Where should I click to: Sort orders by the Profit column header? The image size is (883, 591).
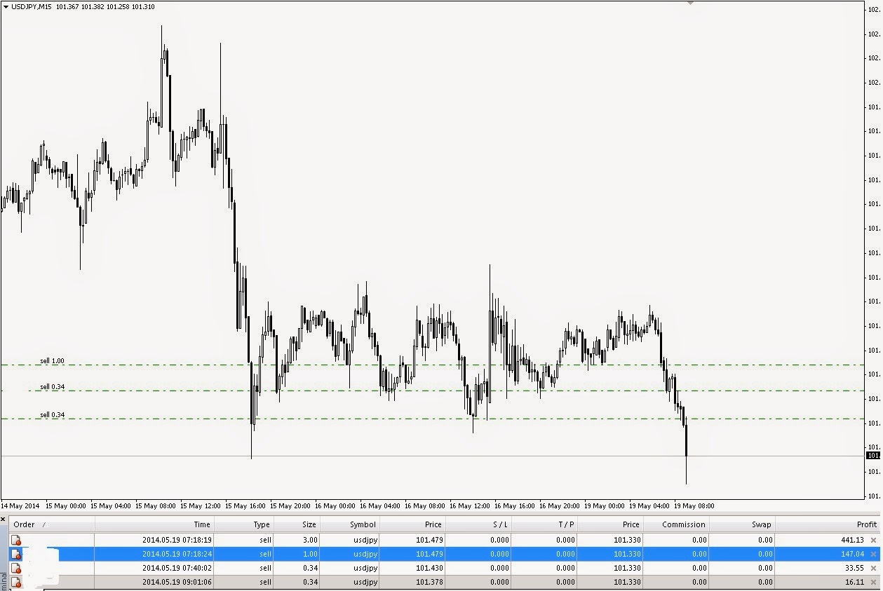(828, 524)
